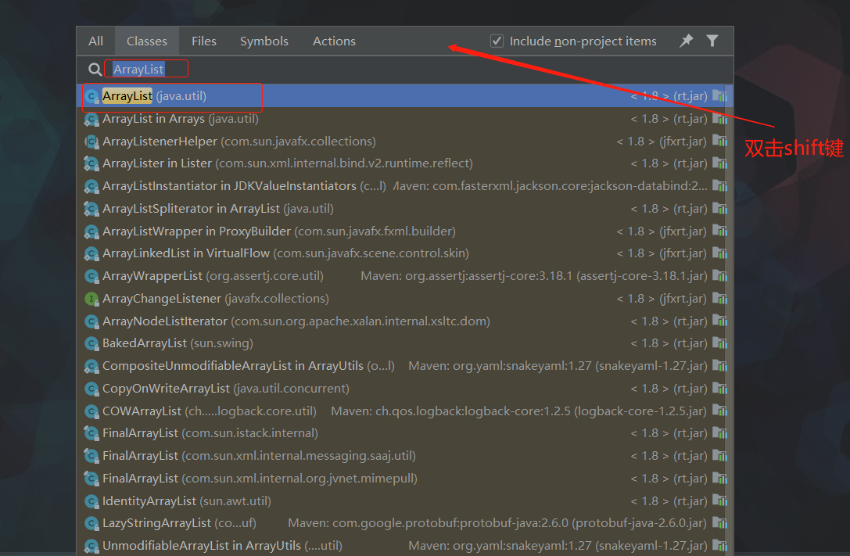Click library icon on CopyOnWriteArrayList row
Screen dimensions: 850x556
tap(719, 388)
